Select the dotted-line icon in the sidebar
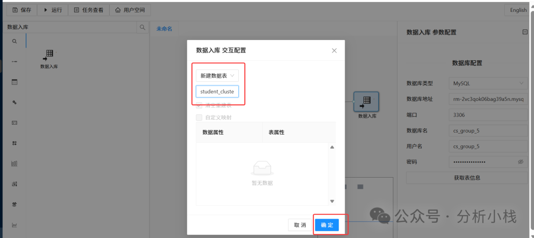Viewport: 534px width, 238px height. tap(14, 62)
